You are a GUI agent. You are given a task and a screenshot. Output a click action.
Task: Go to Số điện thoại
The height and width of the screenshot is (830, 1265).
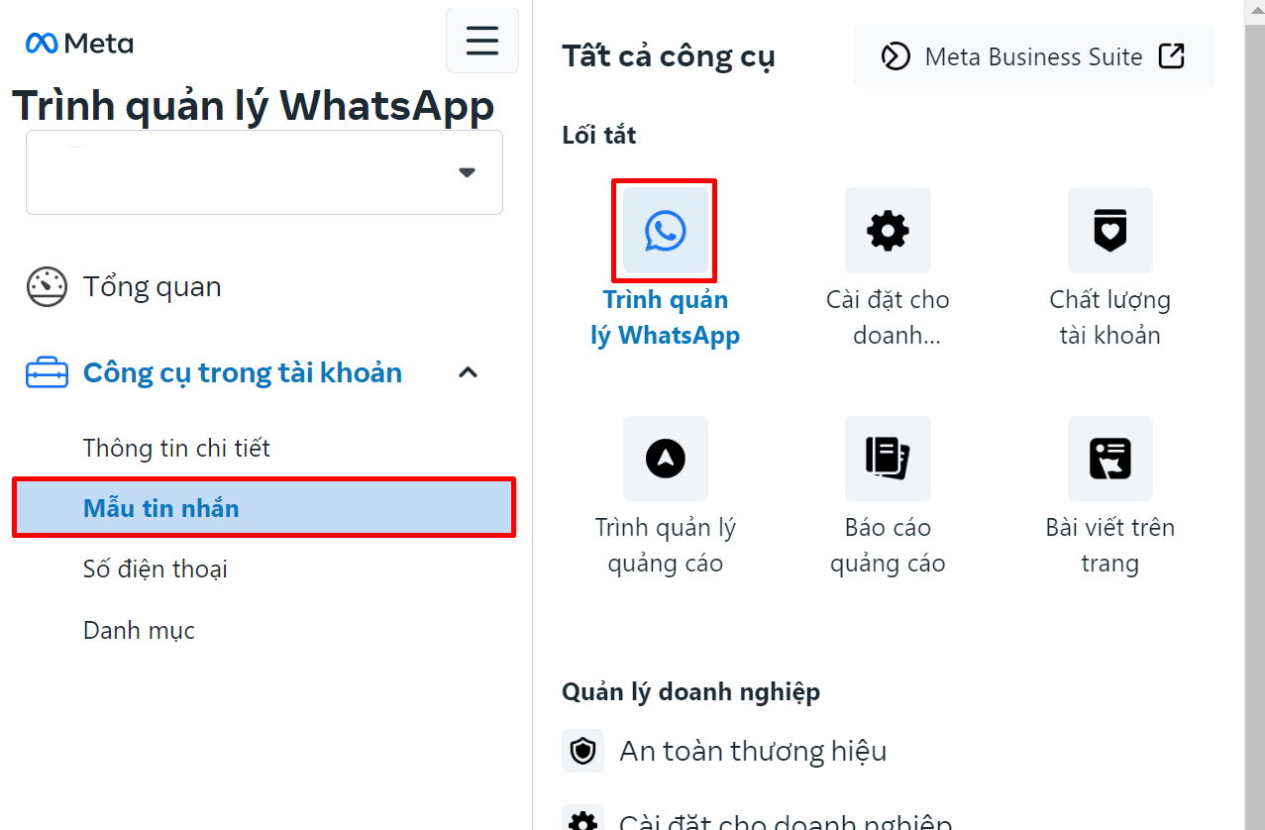[x=156, y=570]
